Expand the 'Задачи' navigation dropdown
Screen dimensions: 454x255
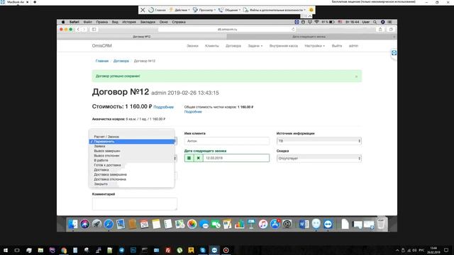(255, 45)
